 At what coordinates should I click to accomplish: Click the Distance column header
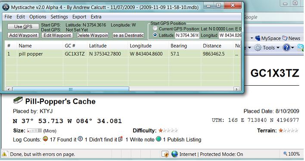coord(217,46)
